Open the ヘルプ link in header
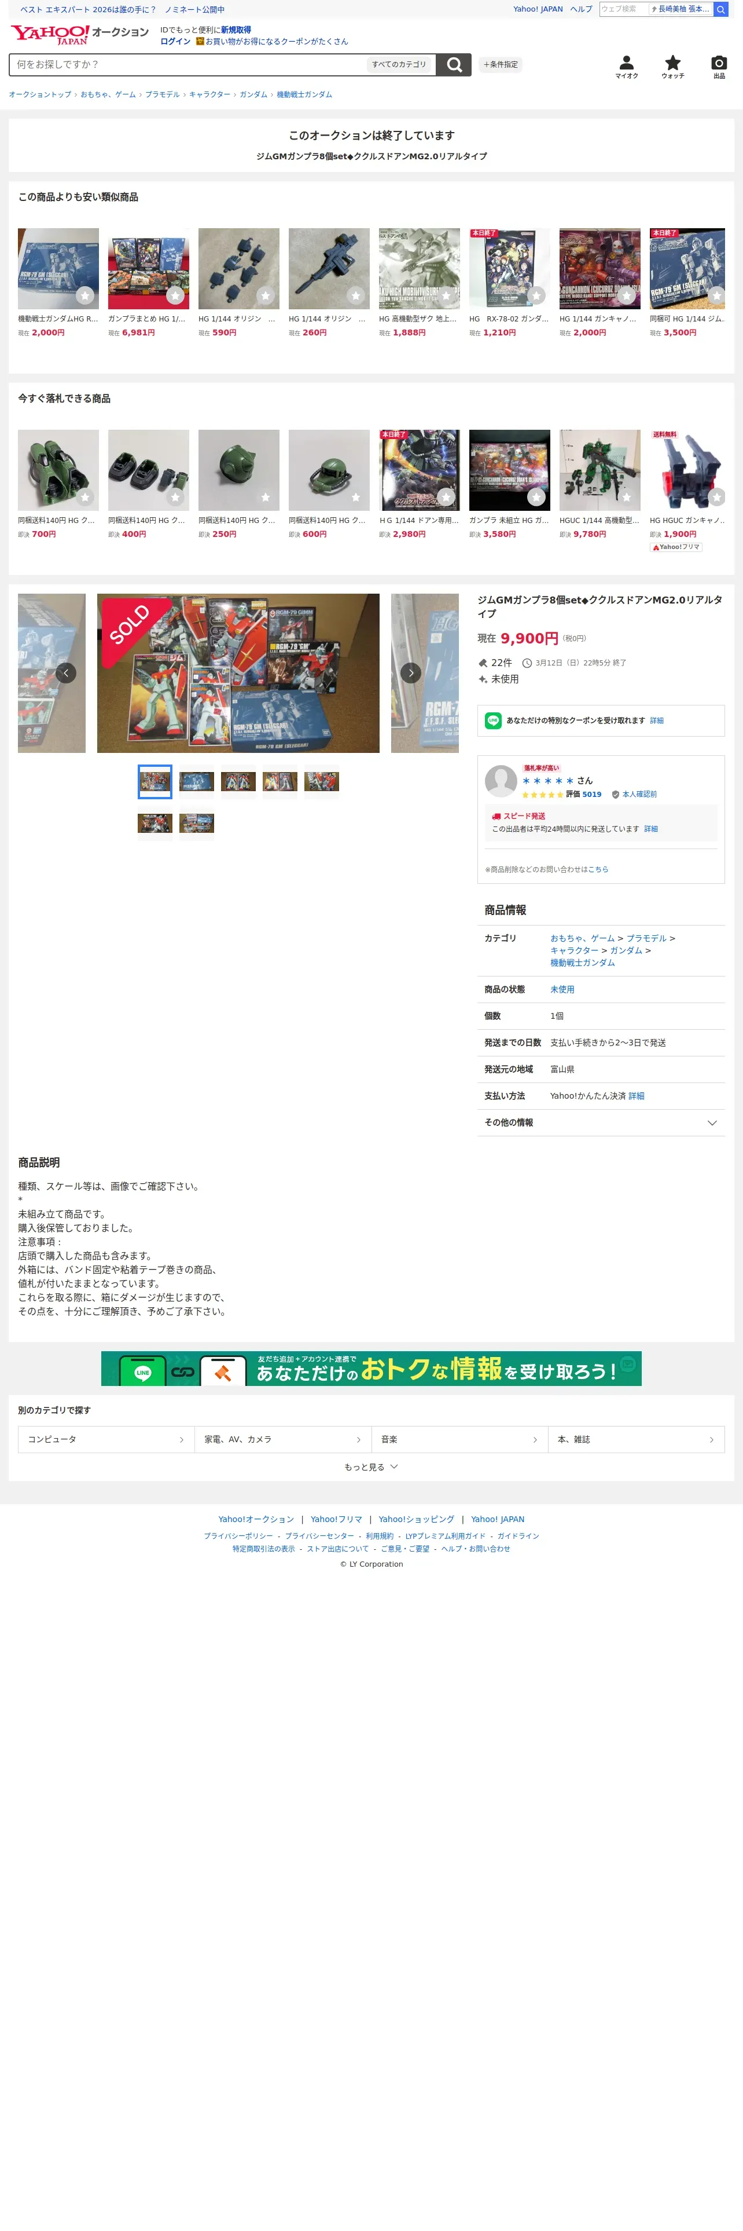The image size is (743, 2231). tap(581, 9)
